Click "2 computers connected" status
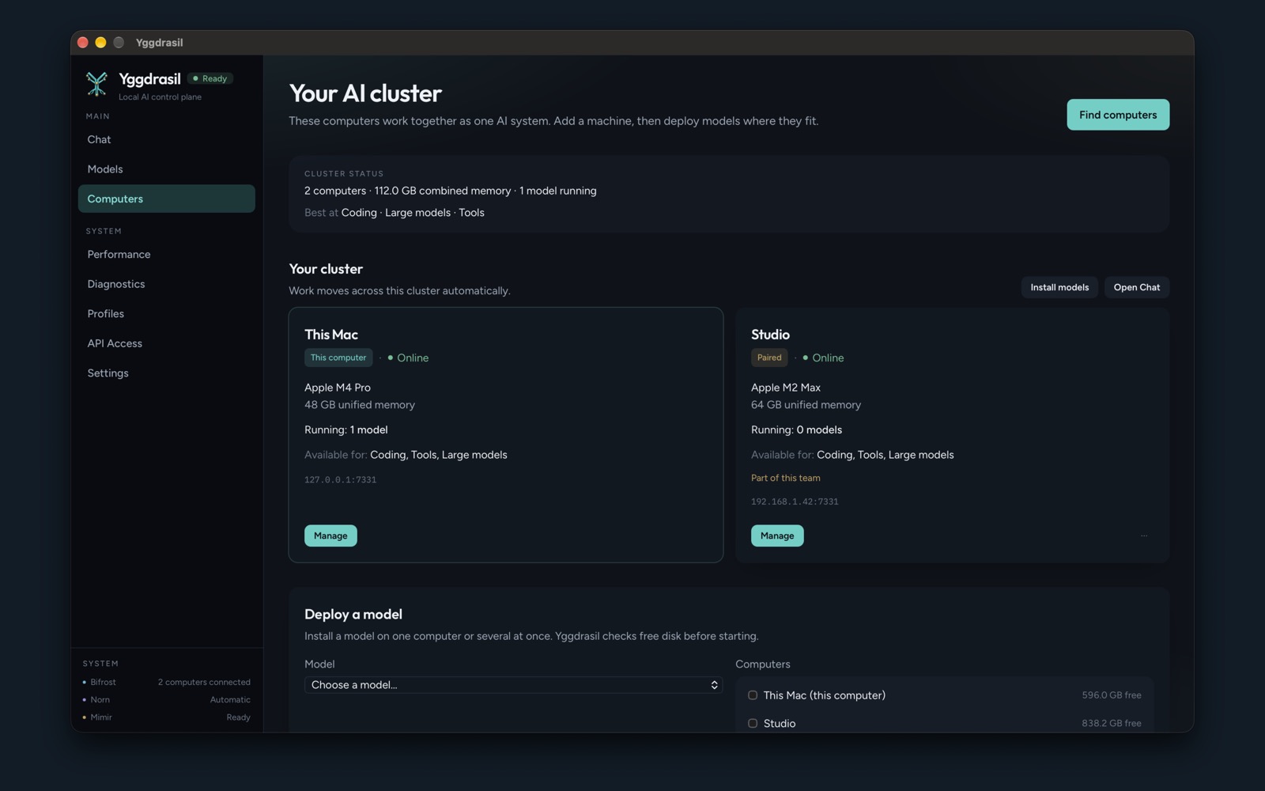Viewport: 1265px width, 791px height. click(204, 682)
